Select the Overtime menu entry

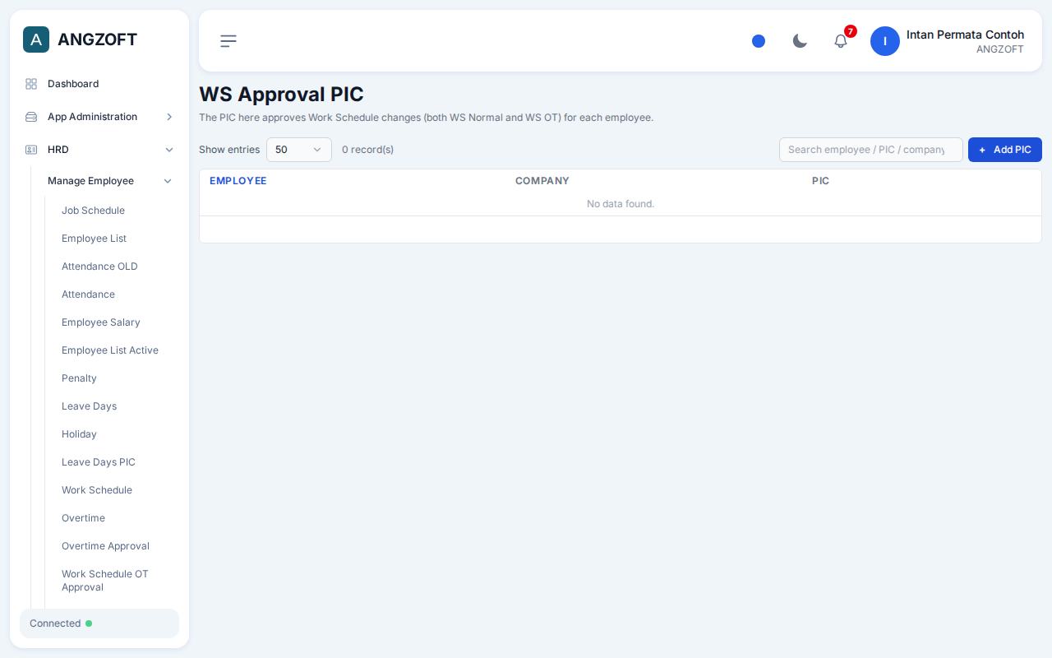pos(83,518)
